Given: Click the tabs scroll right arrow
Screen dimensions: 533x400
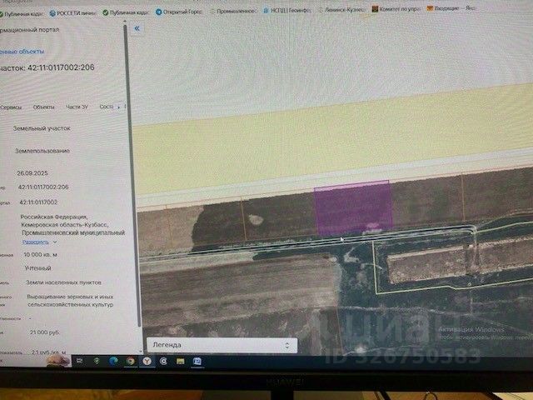Looking at the screenshot, I should [118, 107].
